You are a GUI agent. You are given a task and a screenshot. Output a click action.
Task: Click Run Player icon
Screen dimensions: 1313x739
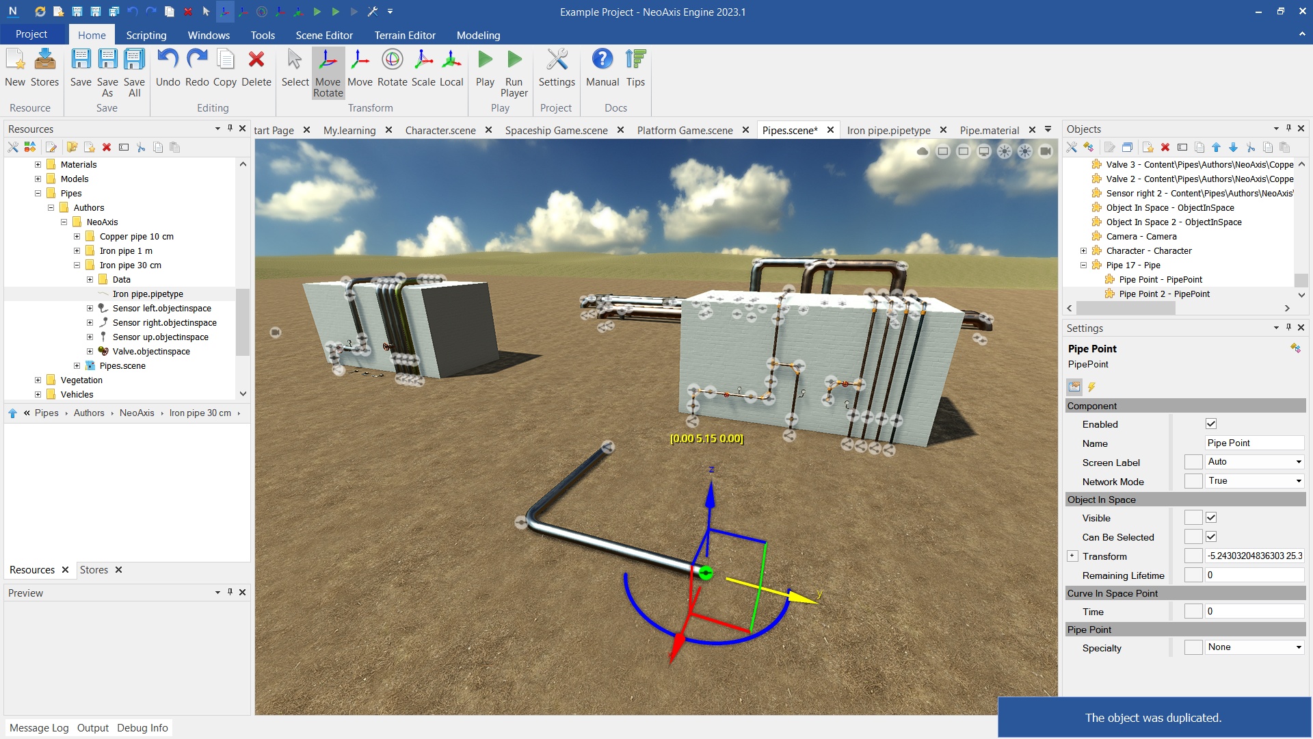[514, 60]
